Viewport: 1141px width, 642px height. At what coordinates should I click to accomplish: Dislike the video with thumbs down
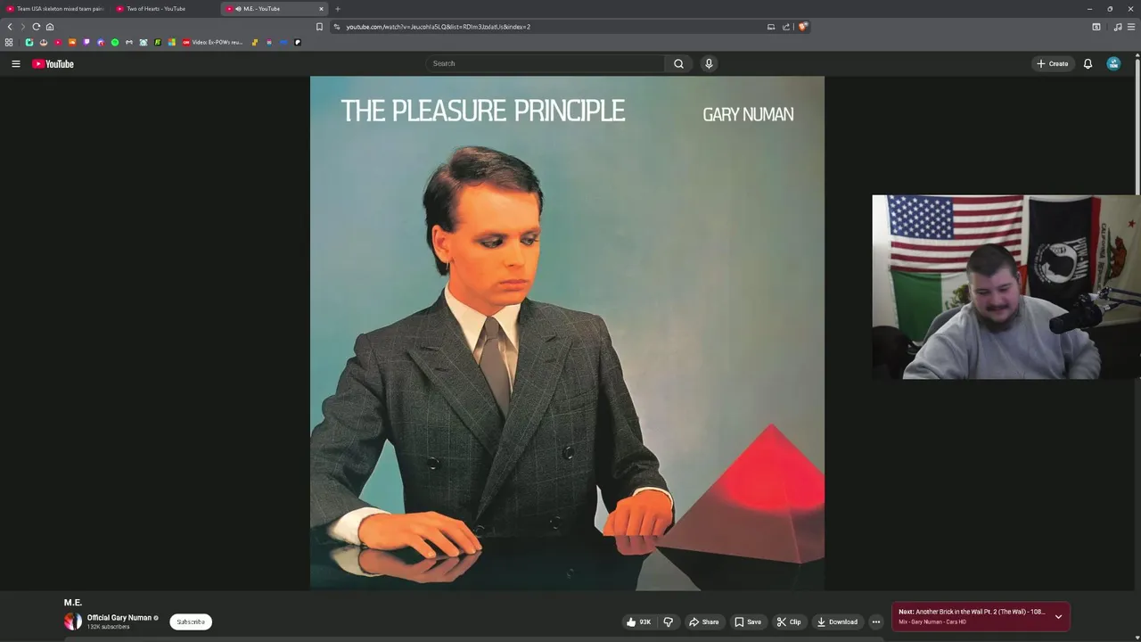(x=669, y=621)
